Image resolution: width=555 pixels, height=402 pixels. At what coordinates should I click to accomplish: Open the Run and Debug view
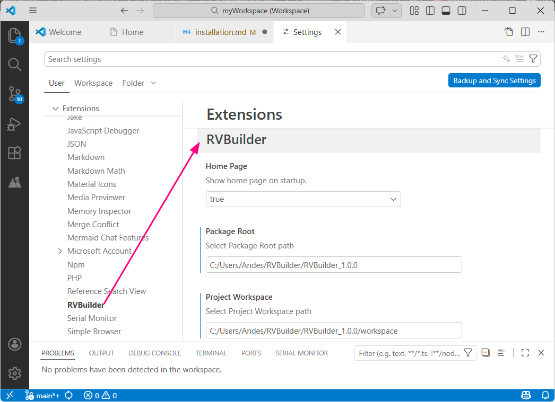coord(14,124)
